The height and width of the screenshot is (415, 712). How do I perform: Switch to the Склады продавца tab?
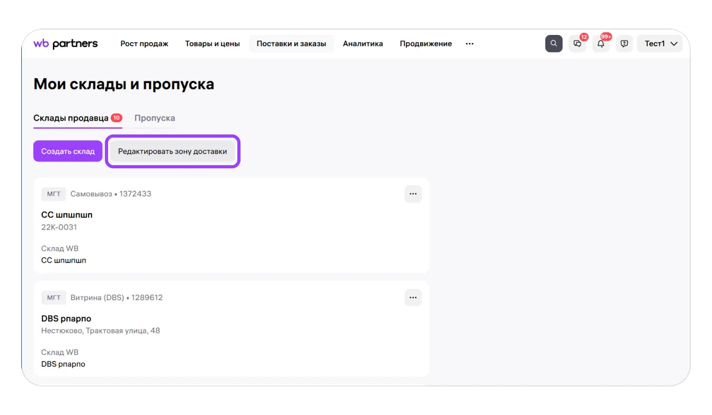click(78, 118)
